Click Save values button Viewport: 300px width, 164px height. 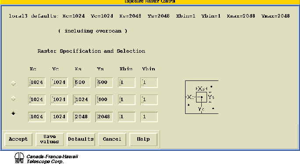[50, 139]
